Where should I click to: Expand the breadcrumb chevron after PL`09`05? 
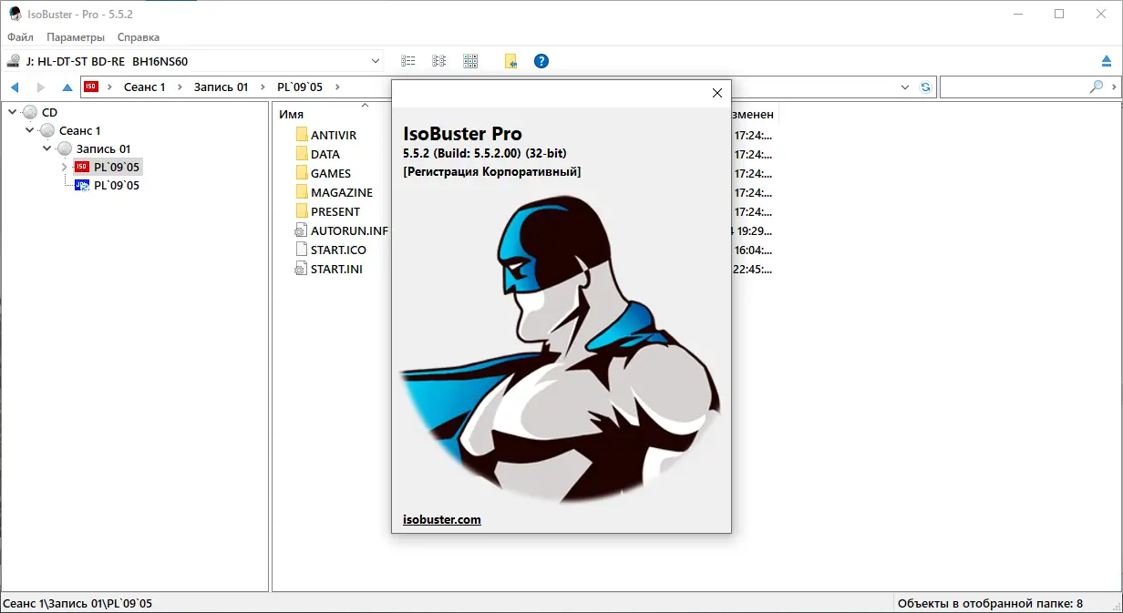click(x=336, y=86)
